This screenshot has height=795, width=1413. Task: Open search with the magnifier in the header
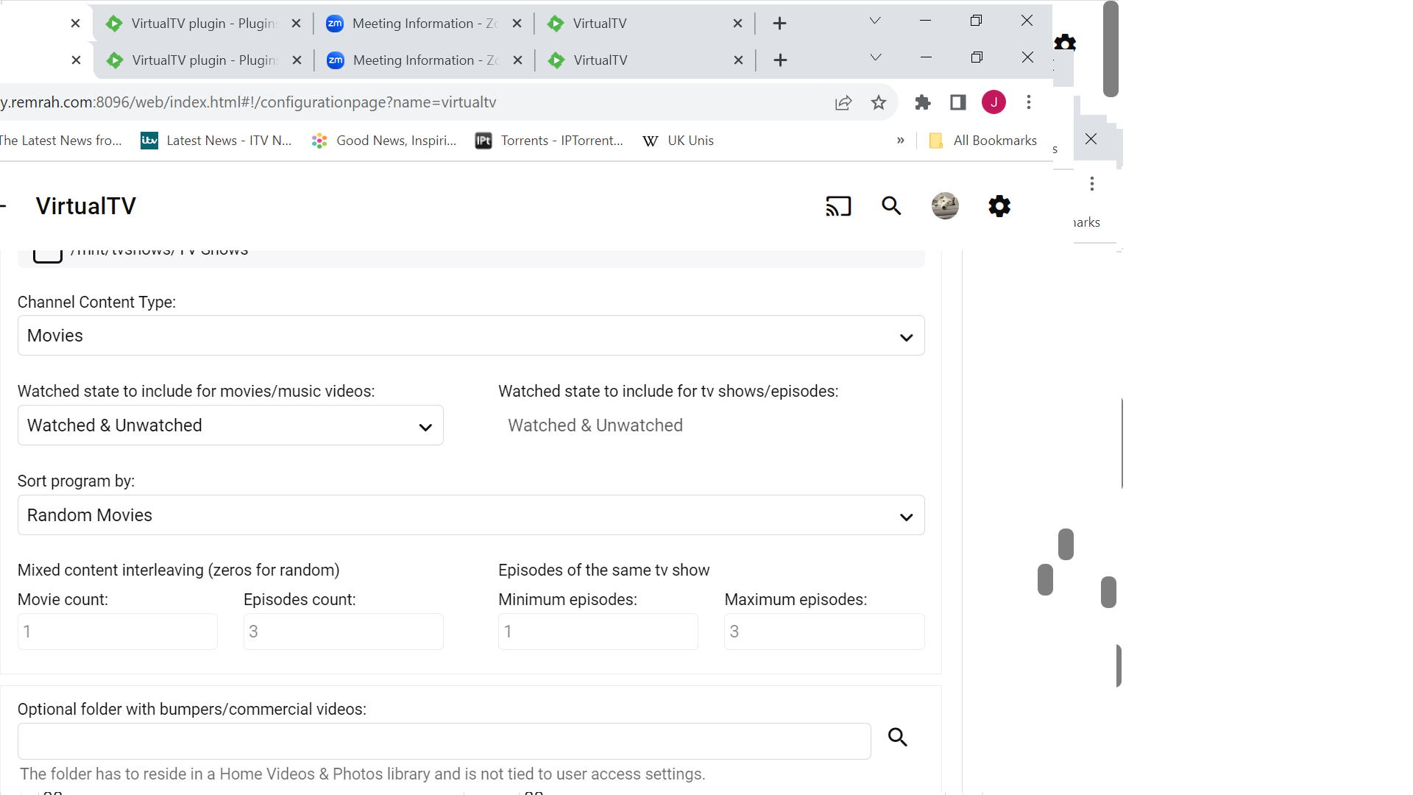point(891,206)
